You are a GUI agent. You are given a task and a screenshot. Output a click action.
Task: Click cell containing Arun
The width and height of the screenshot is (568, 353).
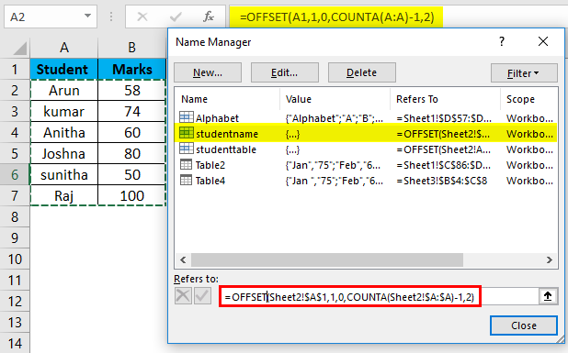tap(64, 91)
